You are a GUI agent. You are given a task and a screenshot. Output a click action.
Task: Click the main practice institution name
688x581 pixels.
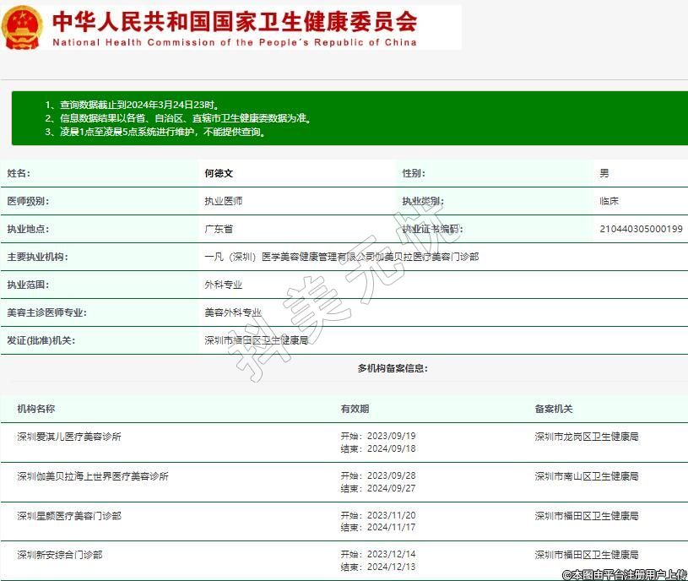coord(341,257)
